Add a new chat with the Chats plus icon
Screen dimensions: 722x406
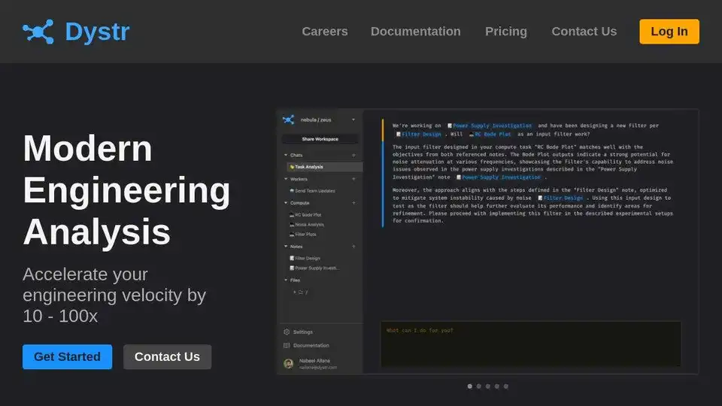pyautogui.click(x=353, y=155)
